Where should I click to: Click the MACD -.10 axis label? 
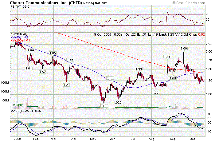click(x=209, y=132)
